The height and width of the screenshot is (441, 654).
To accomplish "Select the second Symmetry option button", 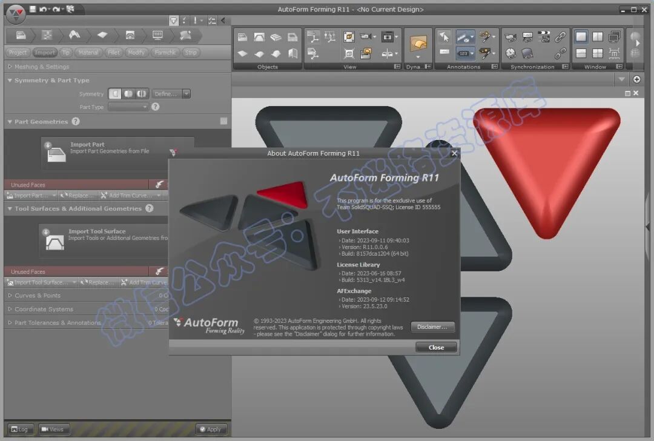I will point(128,94).
